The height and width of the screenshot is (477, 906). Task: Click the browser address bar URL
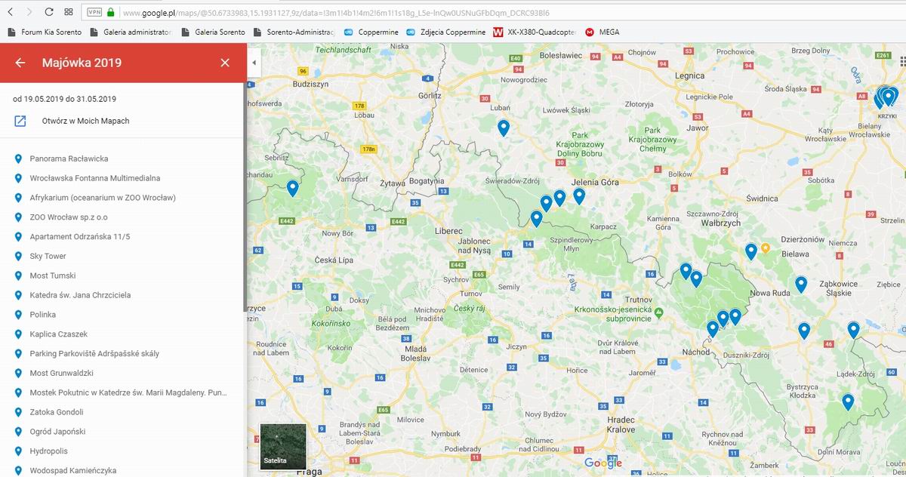336,13
